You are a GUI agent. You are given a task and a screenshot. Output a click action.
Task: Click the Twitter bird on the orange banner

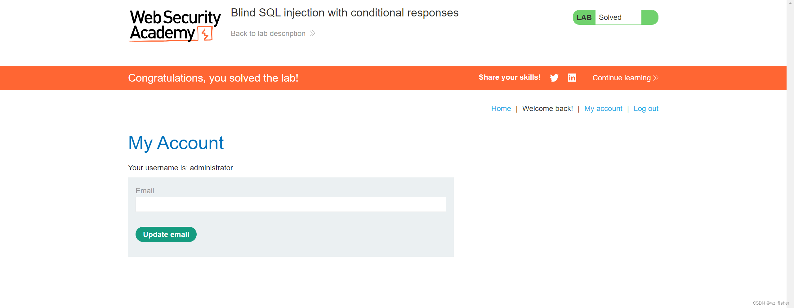(x=554, y=78)
